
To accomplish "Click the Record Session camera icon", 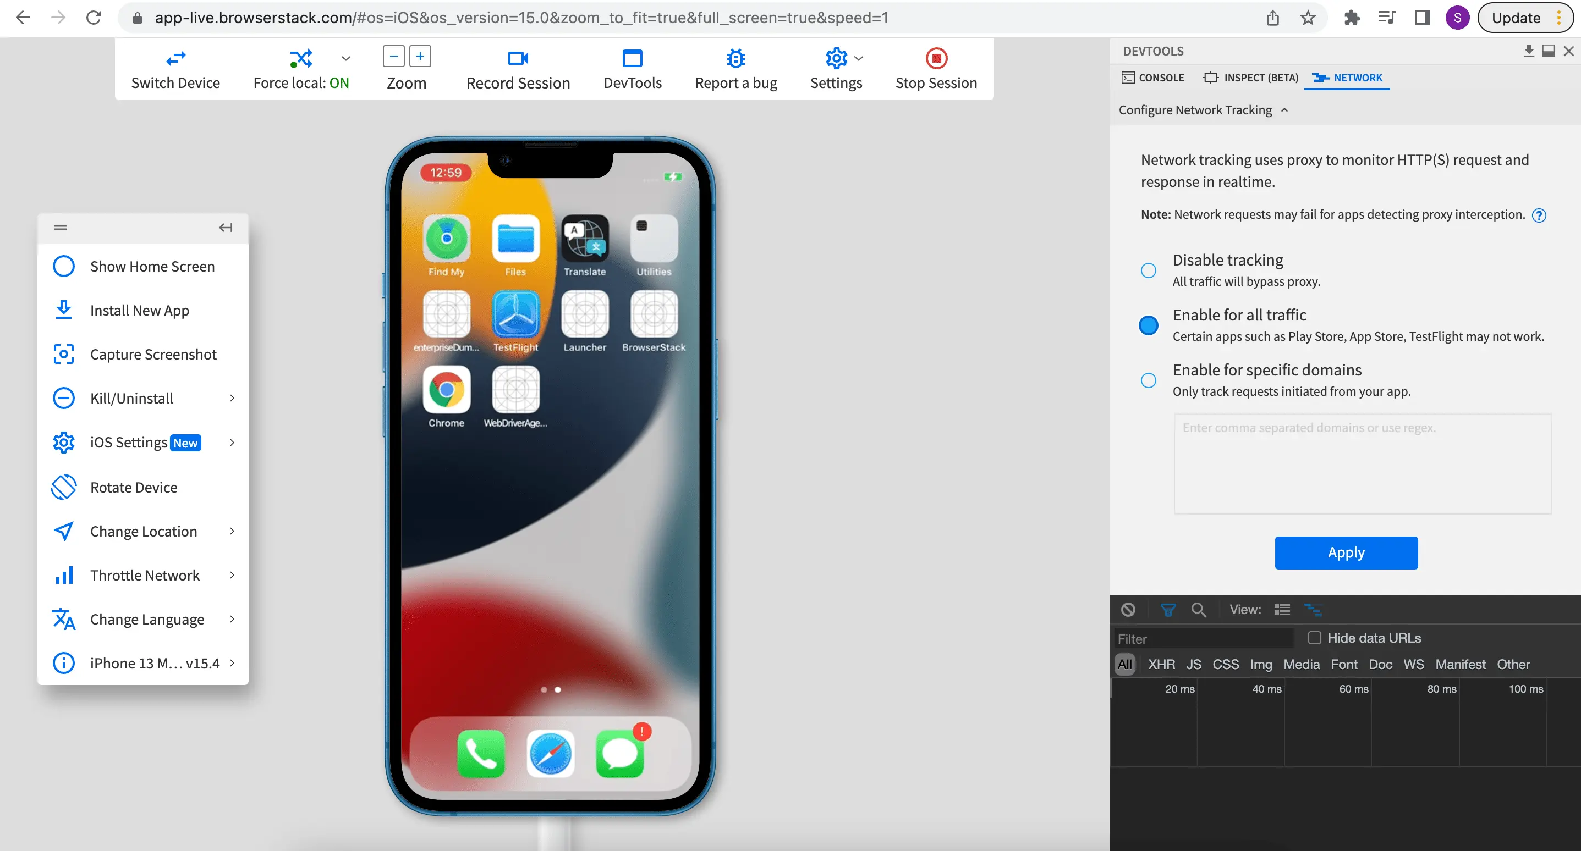I will (518, 58).
